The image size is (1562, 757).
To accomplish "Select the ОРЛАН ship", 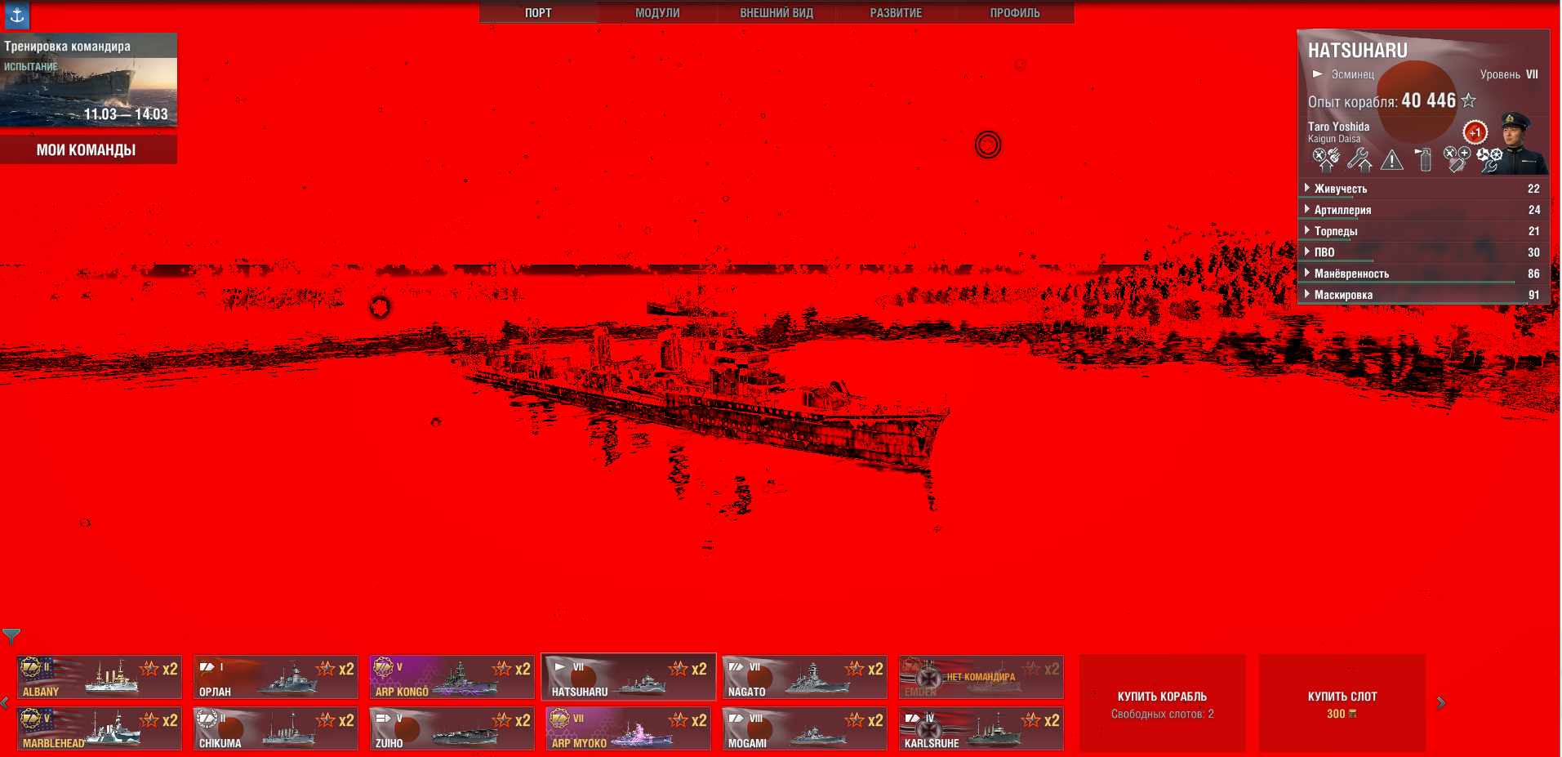I will (276, 677).
